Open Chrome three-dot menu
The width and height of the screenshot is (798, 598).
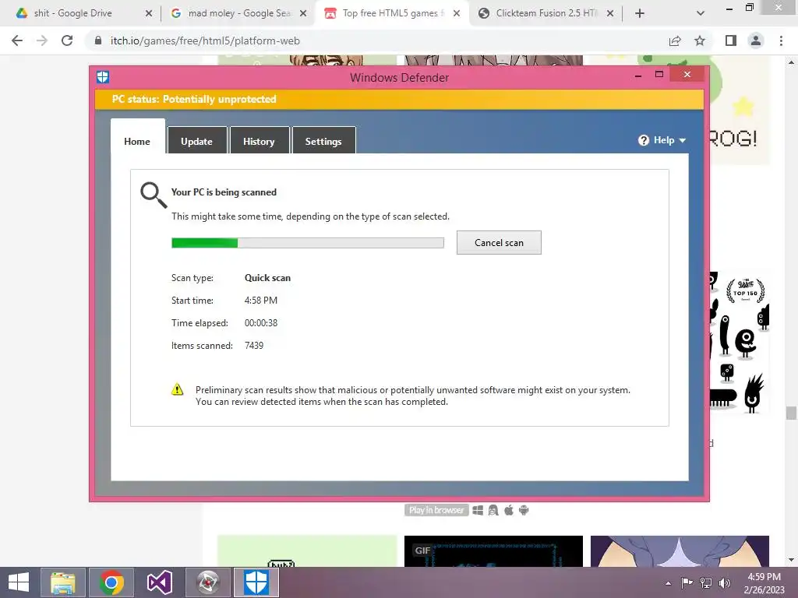click(781, 40)
